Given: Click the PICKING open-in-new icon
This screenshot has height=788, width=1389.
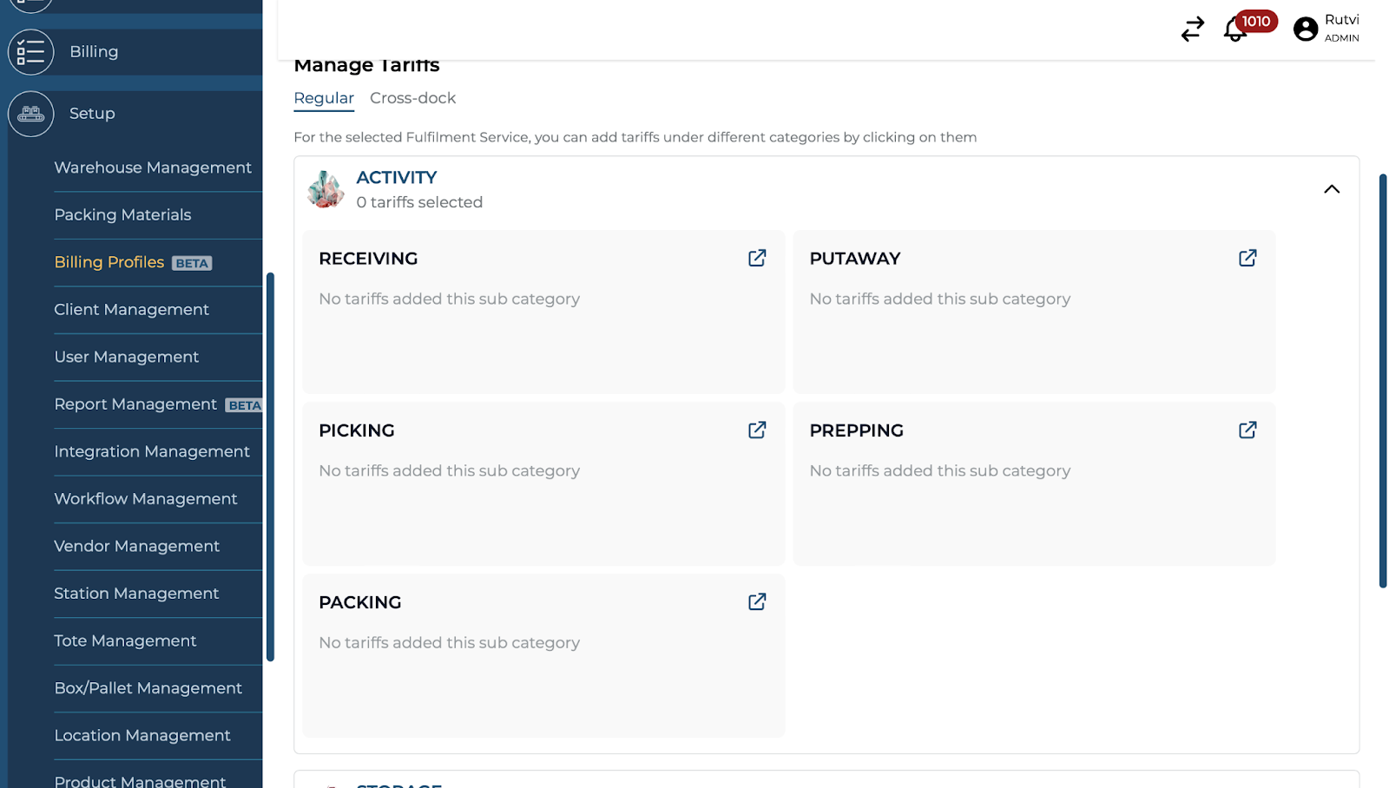Looking at the screenshot, I should (x=757, y=430).
